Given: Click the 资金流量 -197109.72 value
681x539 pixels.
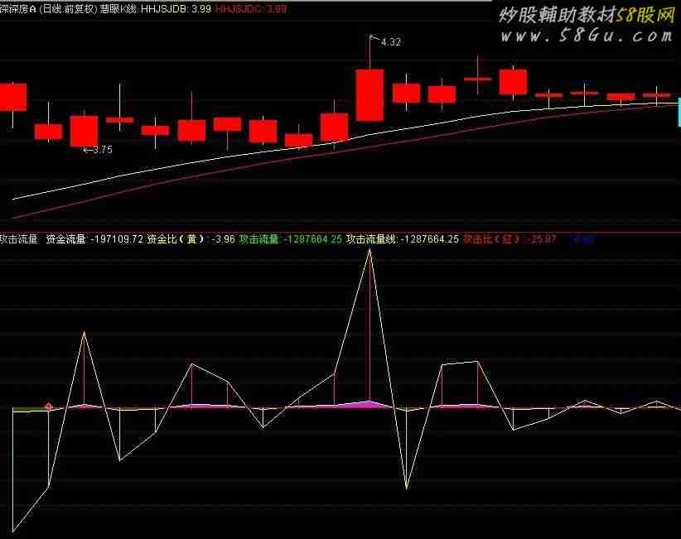Looking at the screenshot, I should click(x=94, y=239).
